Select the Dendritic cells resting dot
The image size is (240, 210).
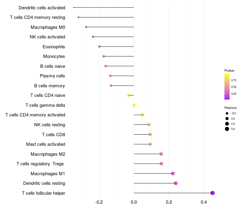point(176,183)
